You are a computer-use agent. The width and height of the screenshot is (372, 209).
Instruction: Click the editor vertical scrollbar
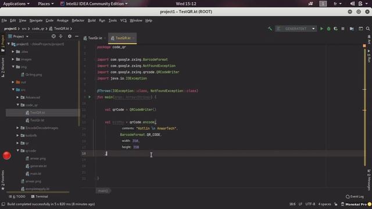pyautogui.click(x=364, y=107)
